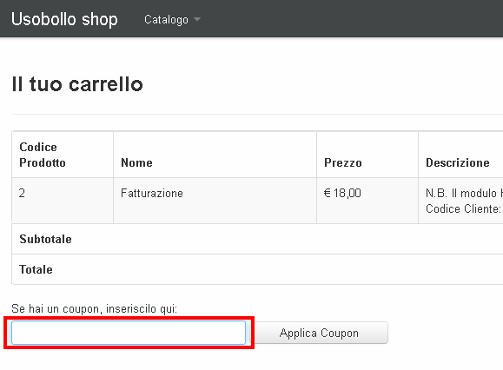Click the N.B. Il modulo description text
Screen dimensions: 503x370
click(464, 193)
